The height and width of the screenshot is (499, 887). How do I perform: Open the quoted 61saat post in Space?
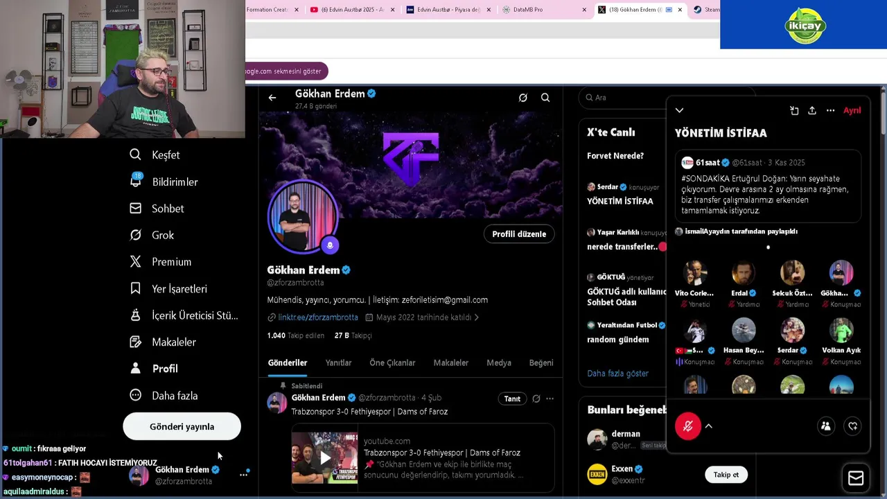(x=769, y=186)
